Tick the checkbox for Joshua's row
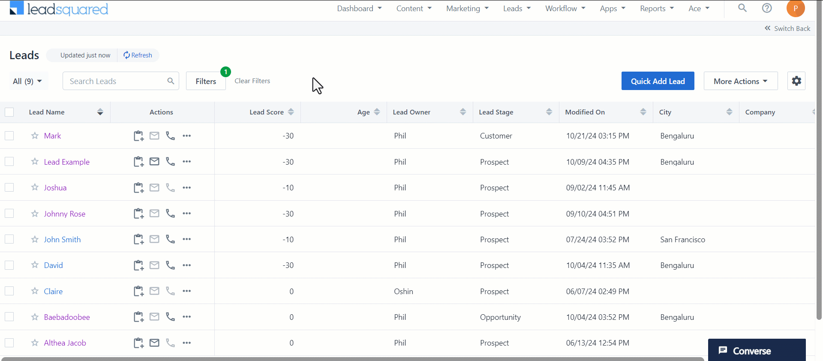Screen dimensions: 823x361 coord(9,188)
